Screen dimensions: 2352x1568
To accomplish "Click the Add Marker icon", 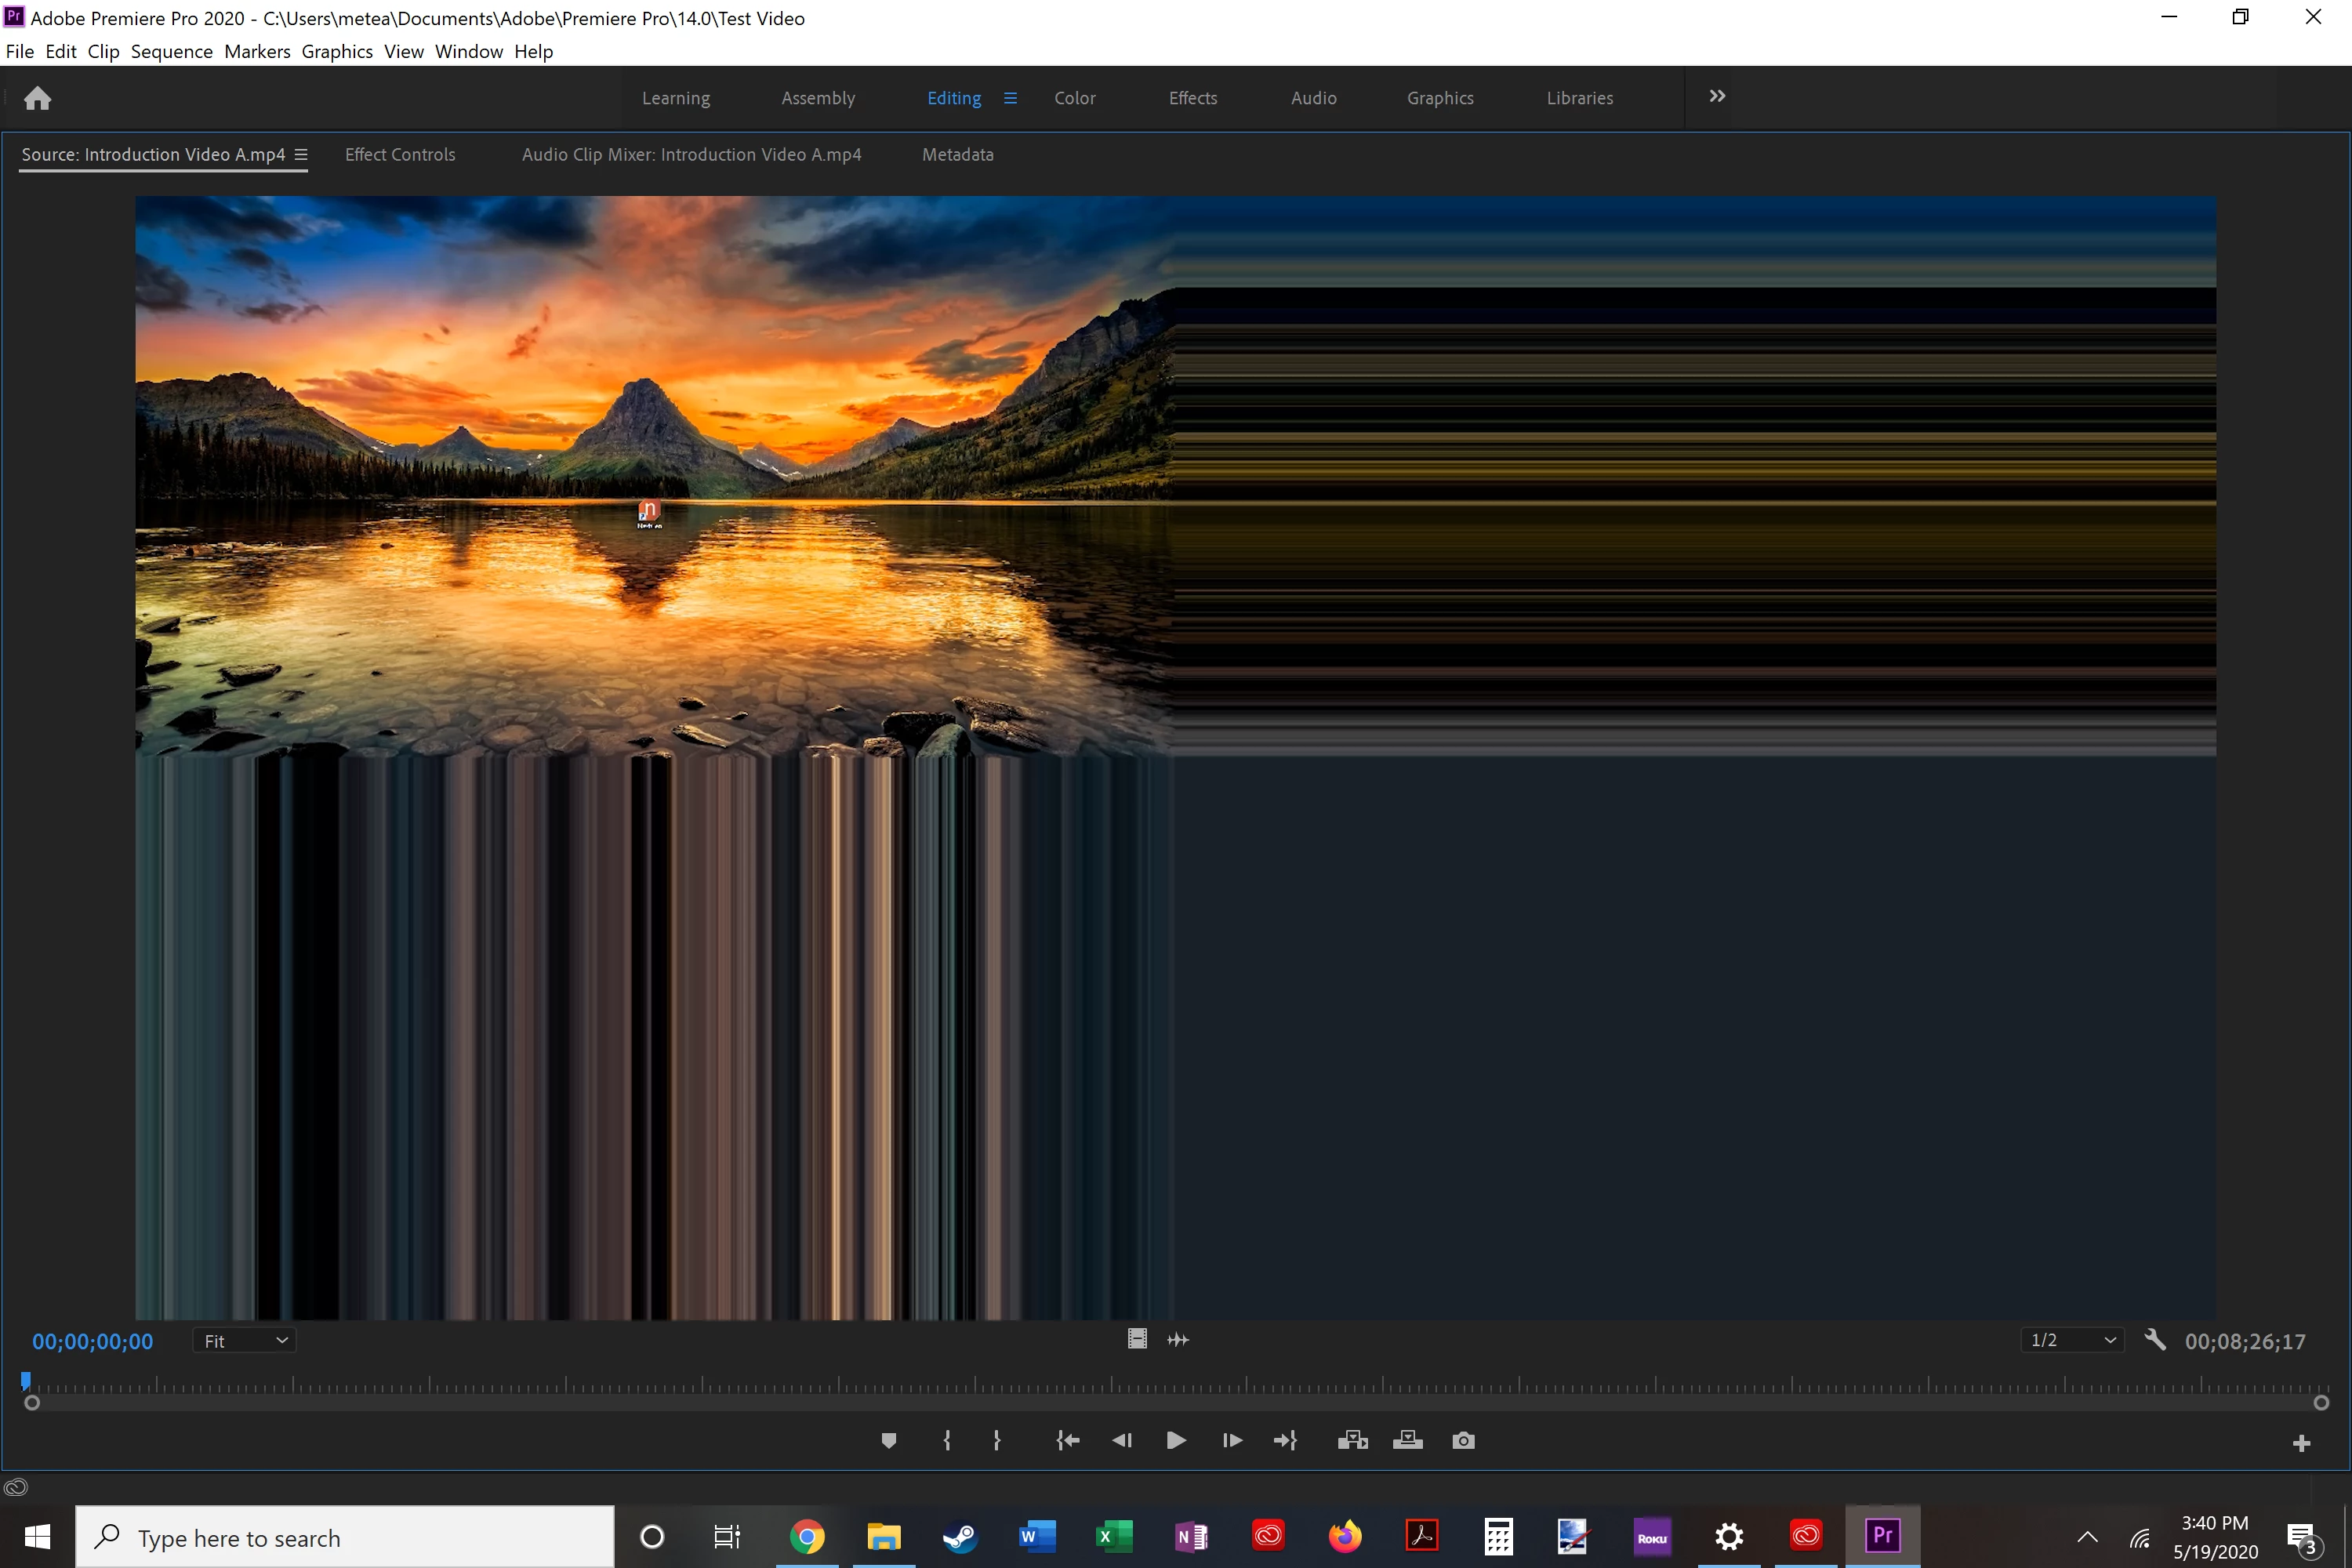I will (888, 1440).
